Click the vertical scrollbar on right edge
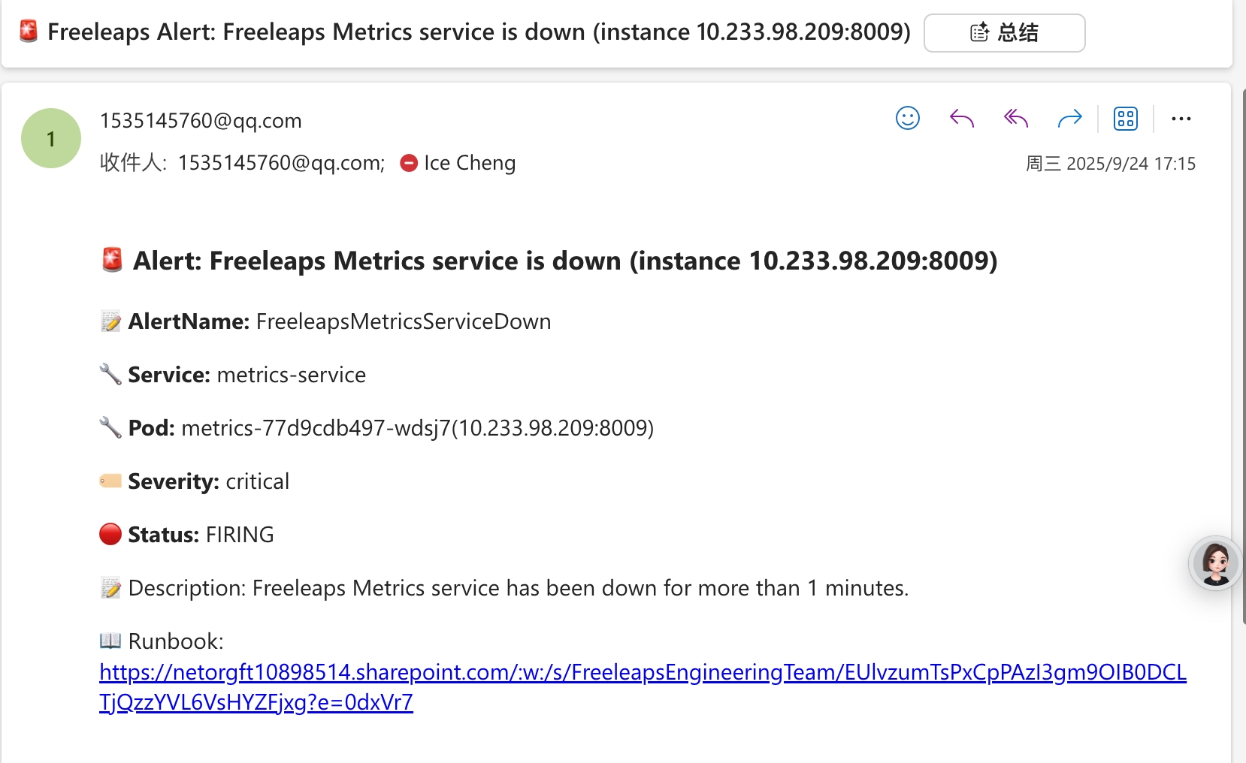 tap(1242, 353)
